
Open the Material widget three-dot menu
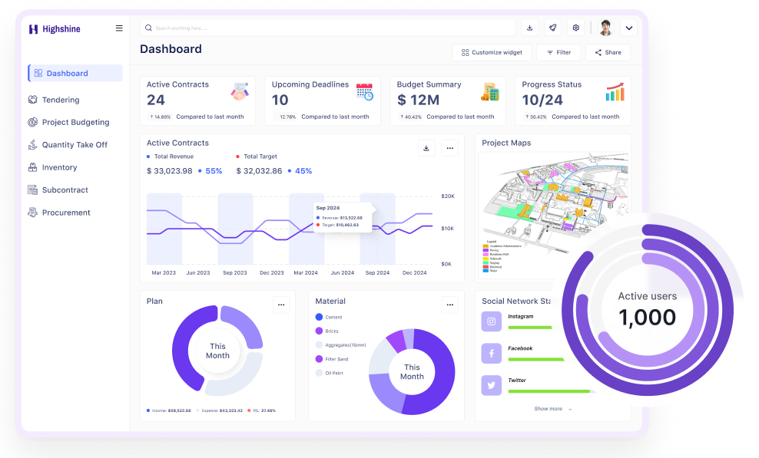click(449, 305)
